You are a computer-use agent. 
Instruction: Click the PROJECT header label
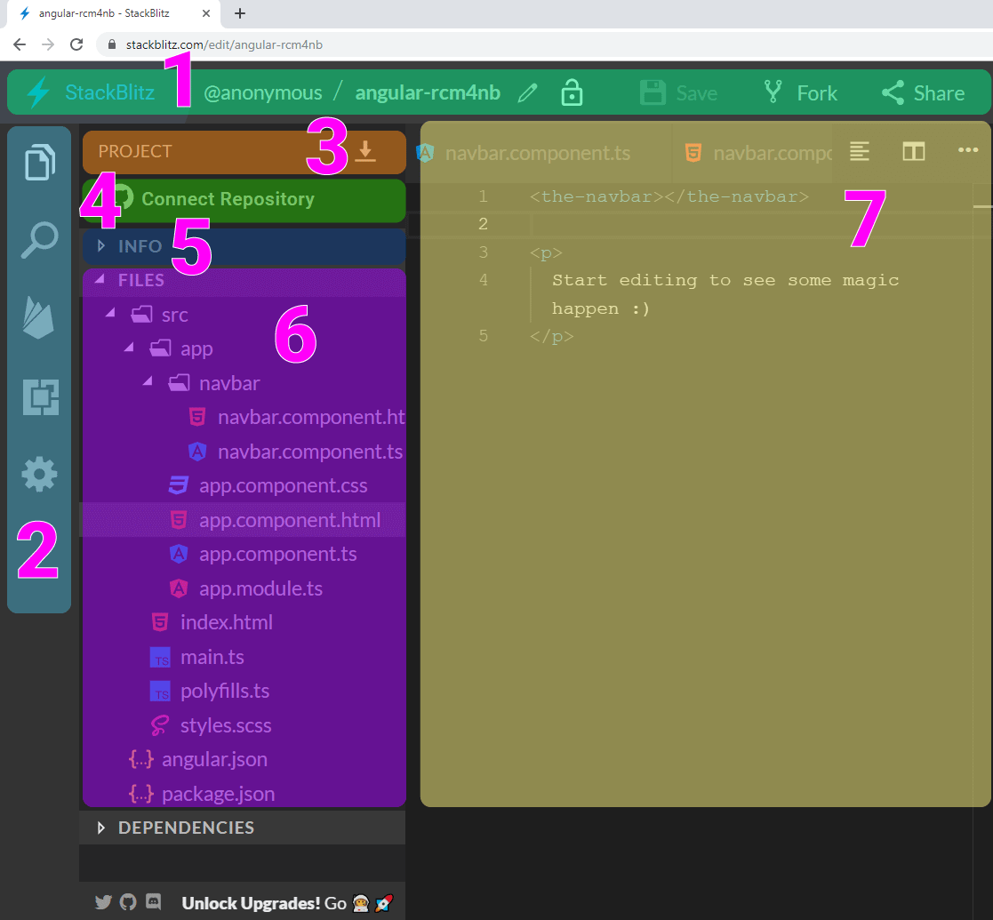[x=135, y=151]
